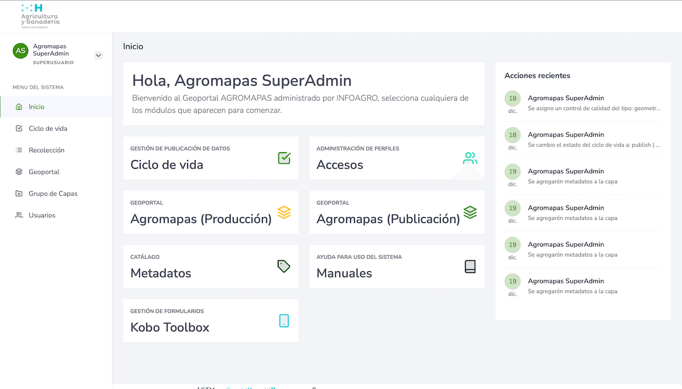Open the Agromapas (Producción) card title
Viewport: 682px width, 389px height.
[201, 219]
